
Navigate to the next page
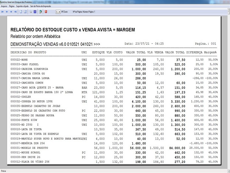[11, 12]
